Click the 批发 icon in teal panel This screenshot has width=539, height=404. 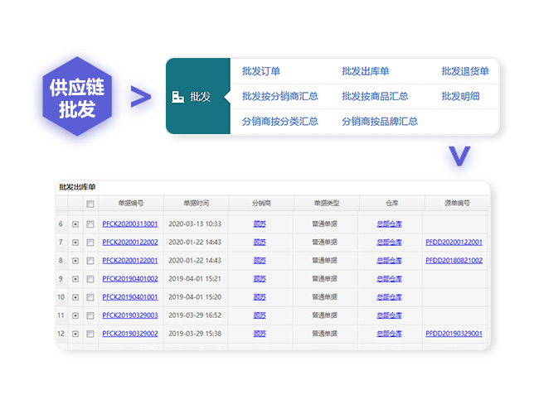pyautogui.click(x=177, y=97)
